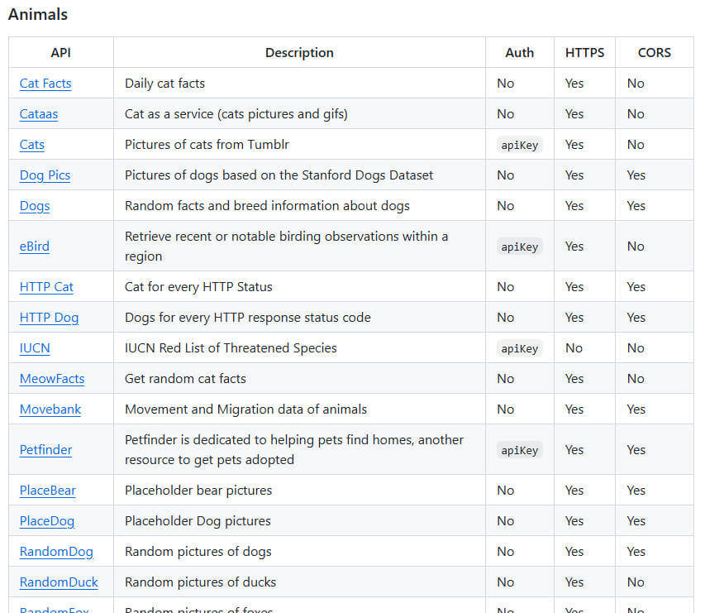Click 'Pictures of cats from Tumblr' text
This screenshot has width=705, height=613.
(x=207, y=145)
